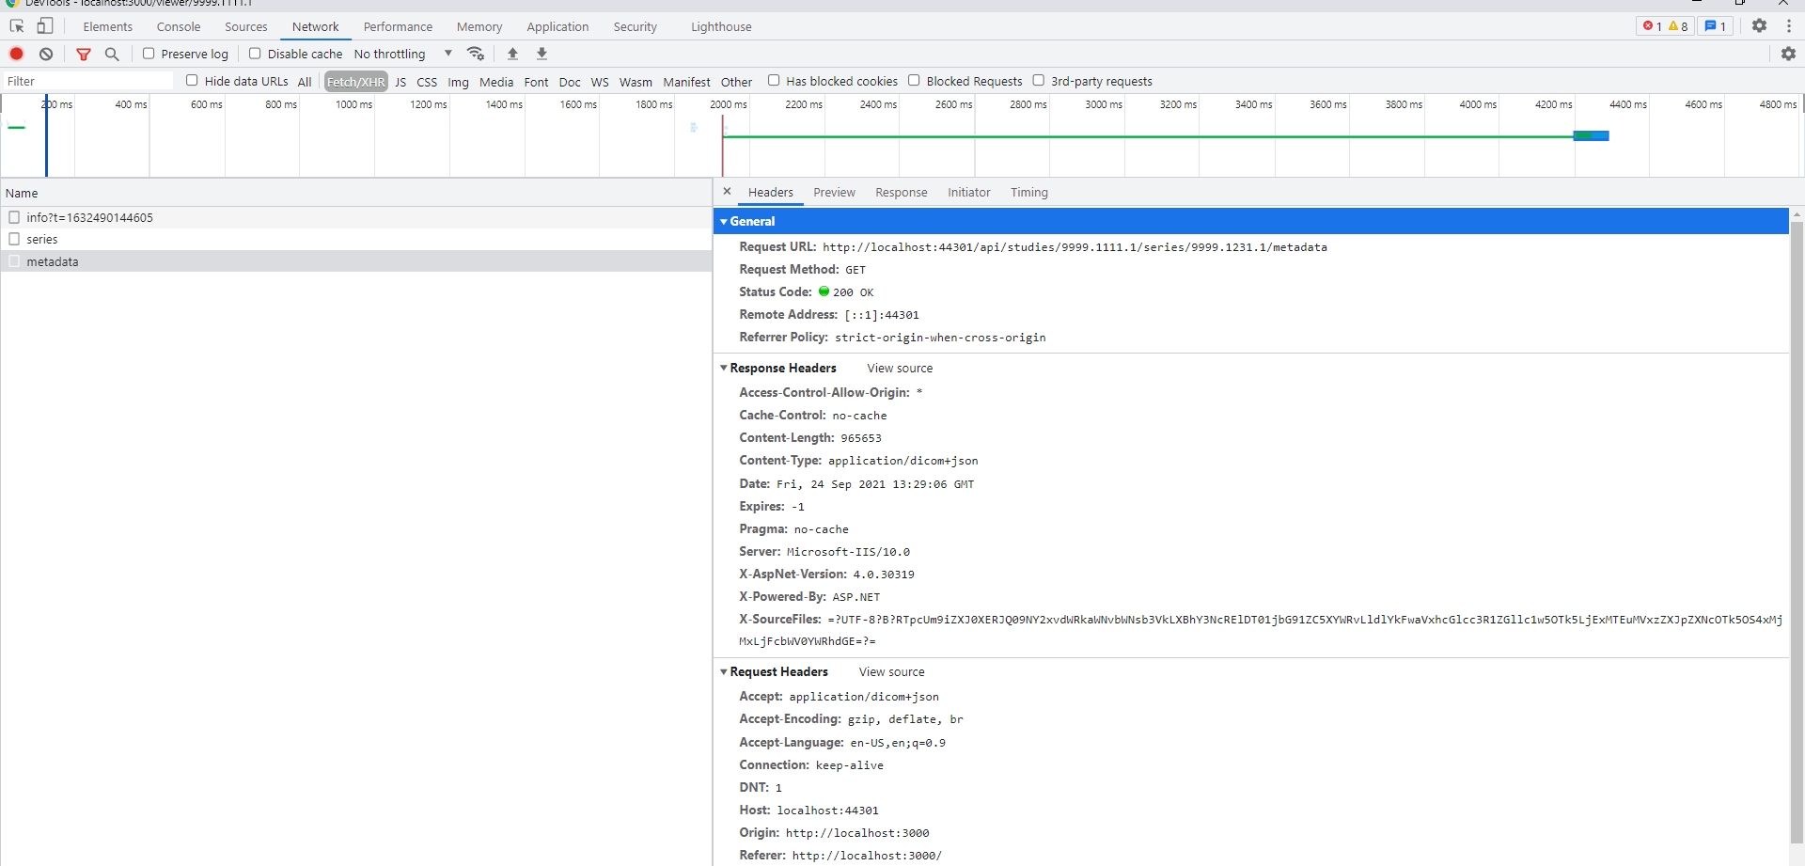The height and width of the screenshot is (866, 1805).
Task: Collapse the General section
Action: (x=724, y=221)
